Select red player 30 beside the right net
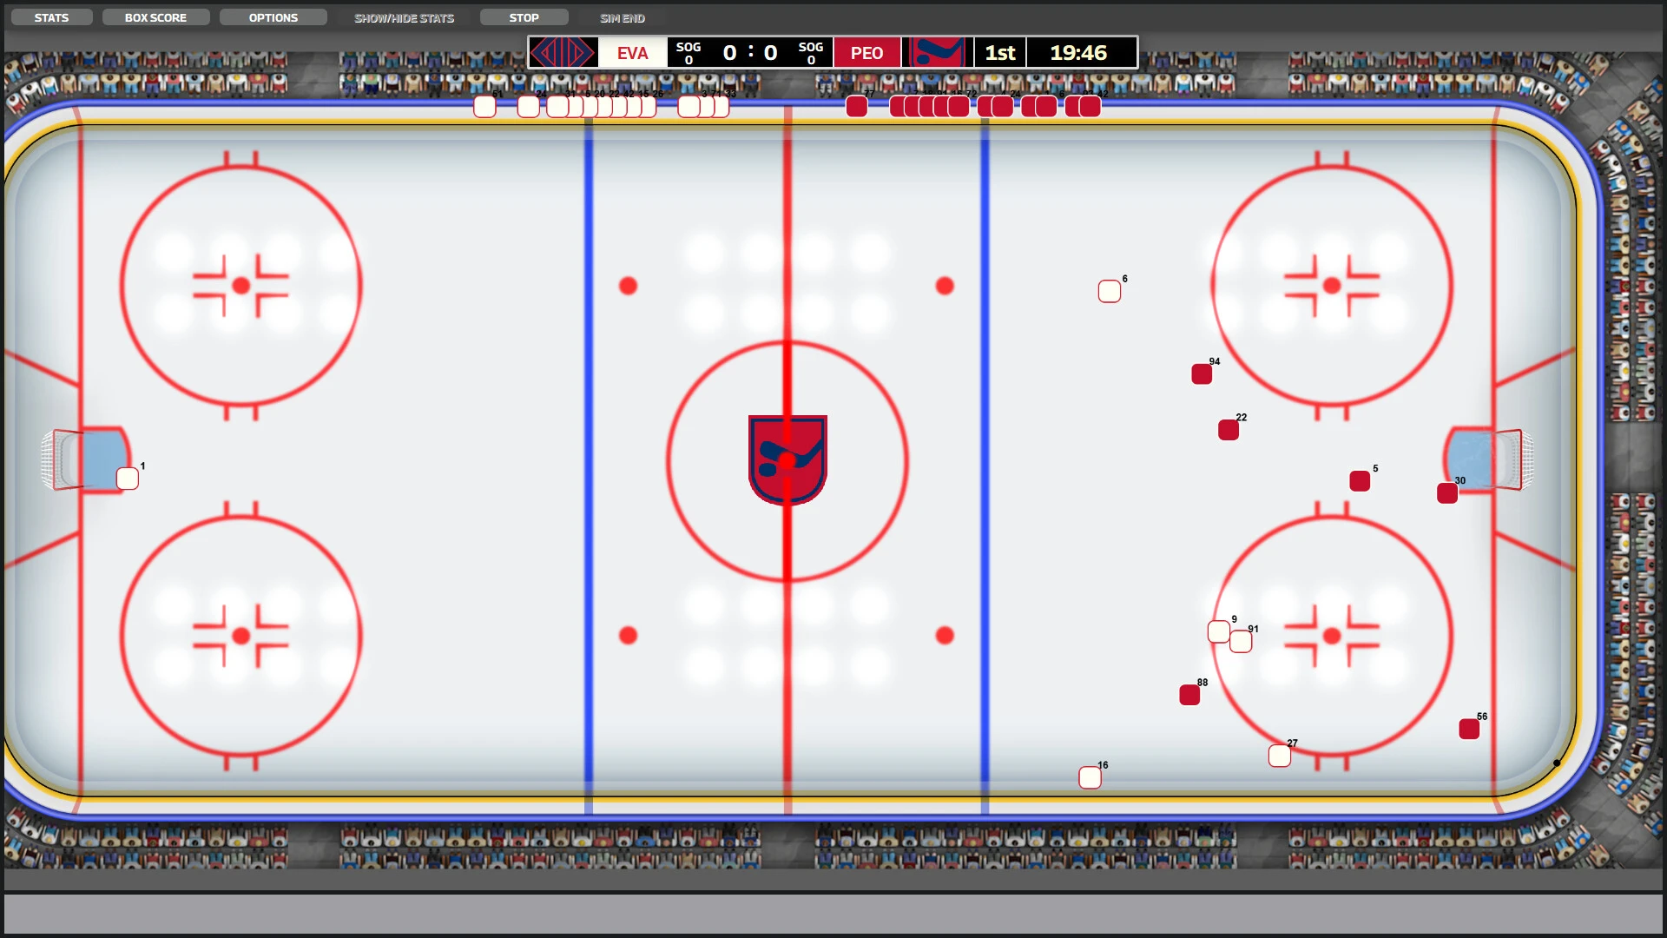This screenshot has height=938, width=1667. (1448, 493)
